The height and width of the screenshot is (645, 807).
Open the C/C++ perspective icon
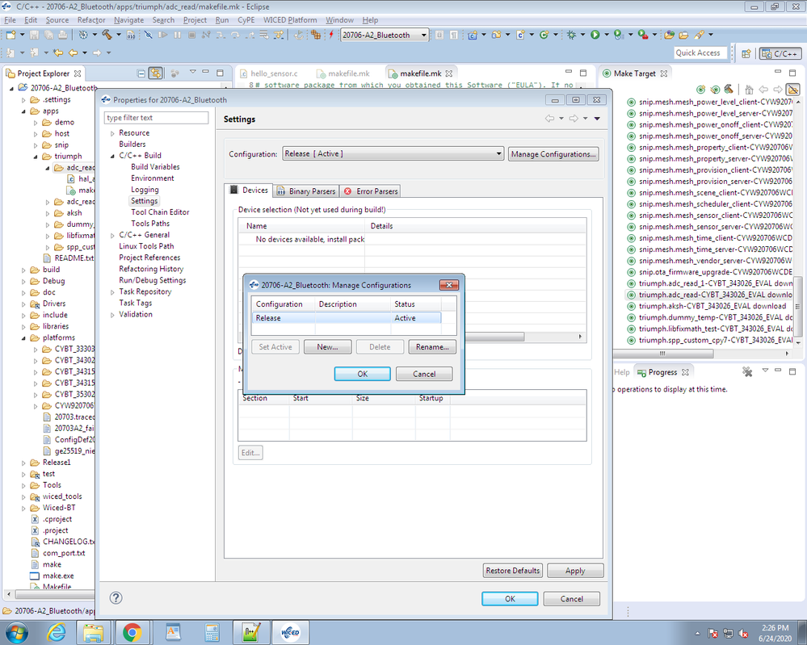(x=779, y=54)
